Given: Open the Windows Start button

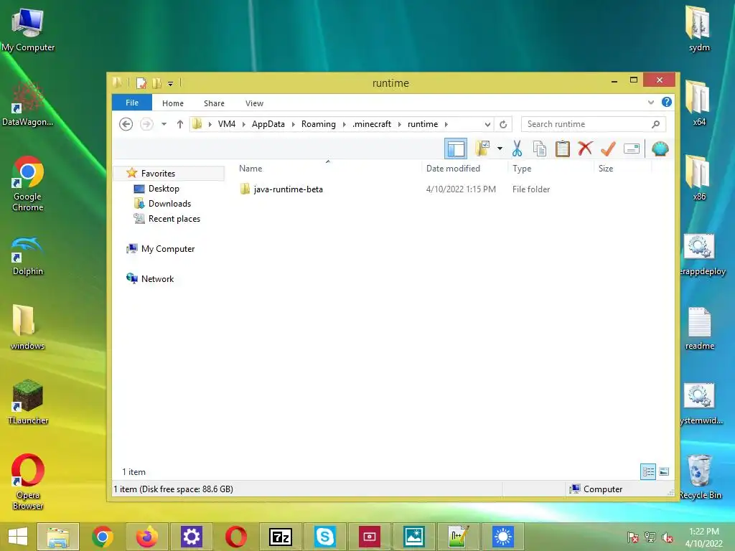Looking at the screenshot, I should click(18, 537).
